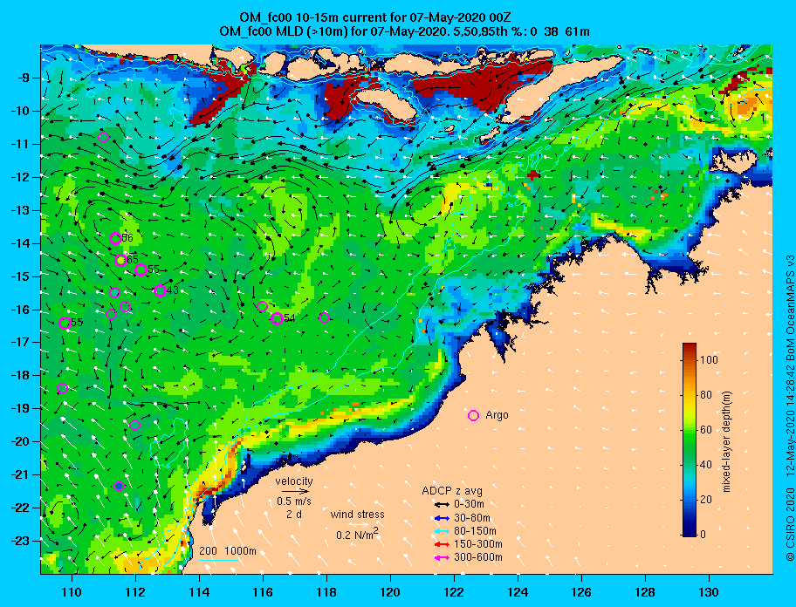Click the '80' tick on the colorbar
Image resolution: width=796 pixels, height=607 pixels.
pyautogui.click(x=705, y=395)
